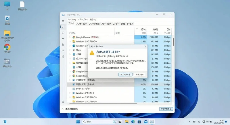
Task: Click the Task Manager taskbar icon
Action: pos(152,122)
